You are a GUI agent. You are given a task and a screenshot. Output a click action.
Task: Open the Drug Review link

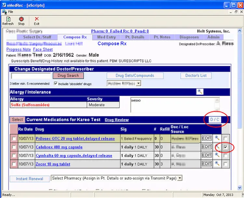coord(116,120)
